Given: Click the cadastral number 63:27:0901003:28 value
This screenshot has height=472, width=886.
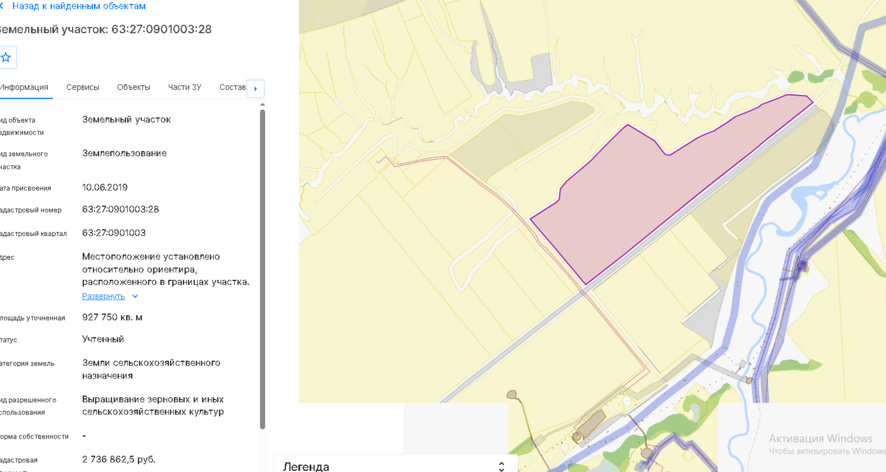Looking at the screenshot, I should [120, 210].
